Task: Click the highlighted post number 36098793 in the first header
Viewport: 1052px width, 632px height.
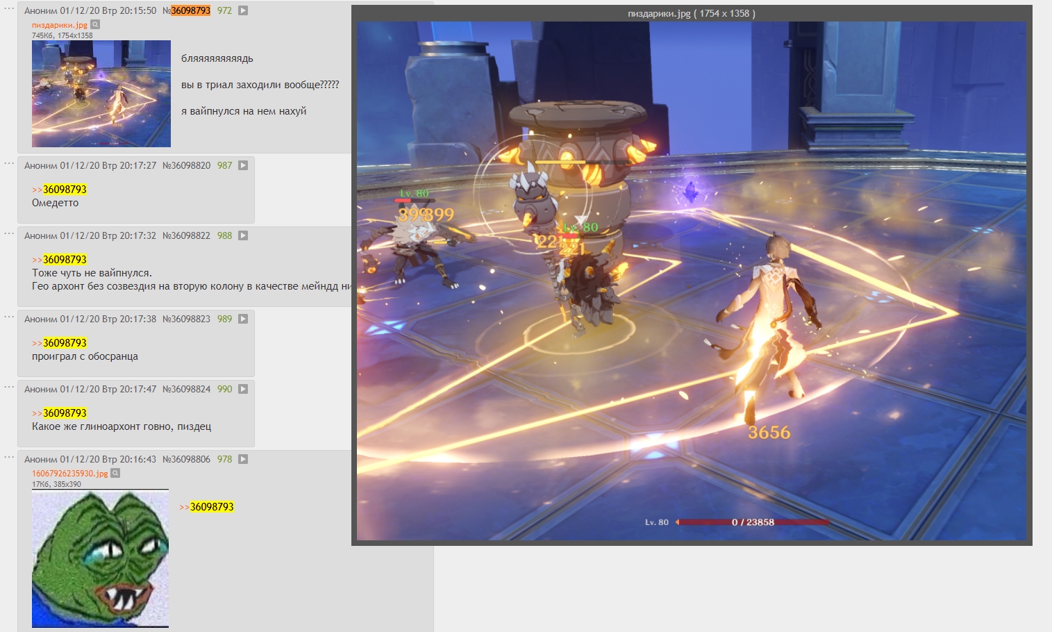Action: (x=191, y=10)
